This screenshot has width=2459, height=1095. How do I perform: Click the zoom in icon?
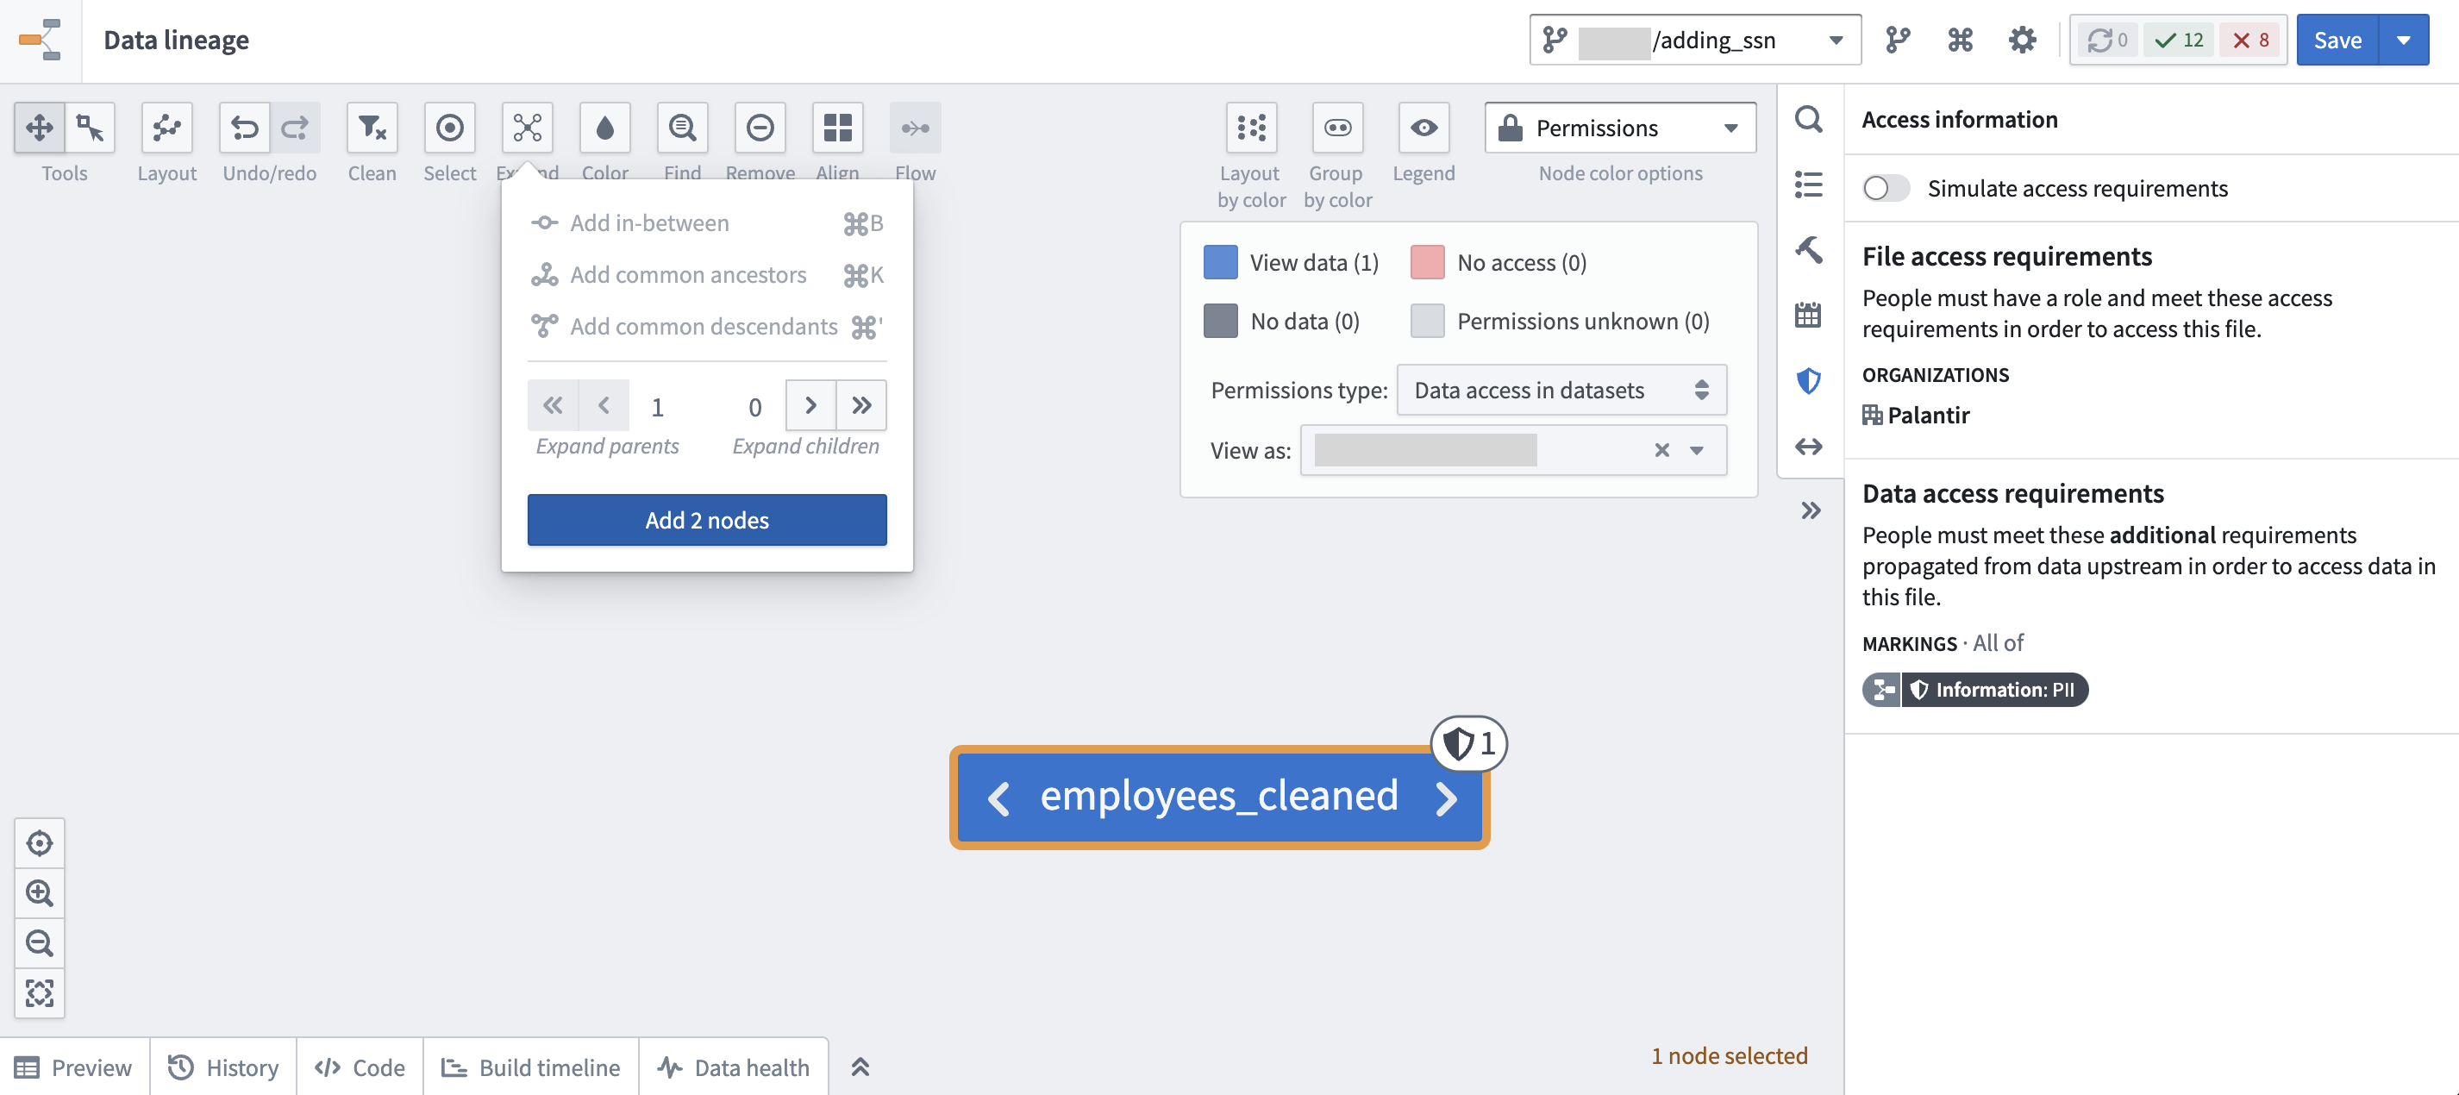(x=39, y=893)
